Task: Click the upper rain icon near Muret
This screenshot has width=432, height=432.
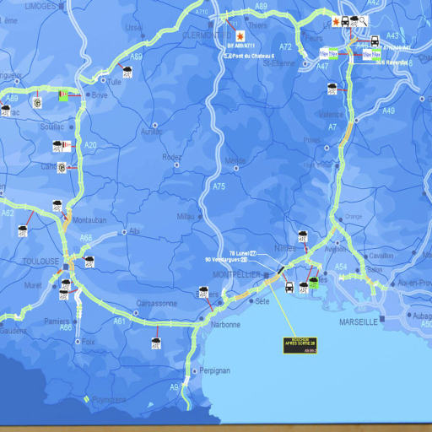Action: pos(66,285)
